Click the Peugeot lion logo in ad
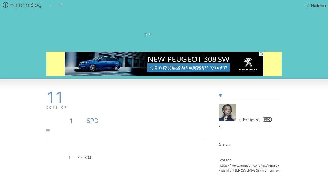The width and height of the screenshot is (328, 172). tap(248, 62)
